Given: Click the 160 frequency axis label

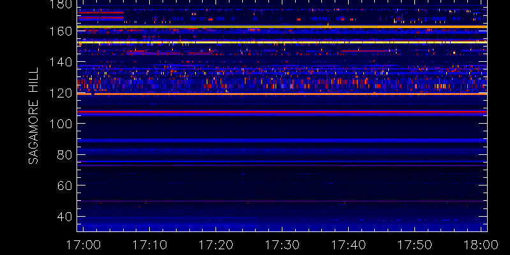Looking at the screenshot, I should 61,31.
